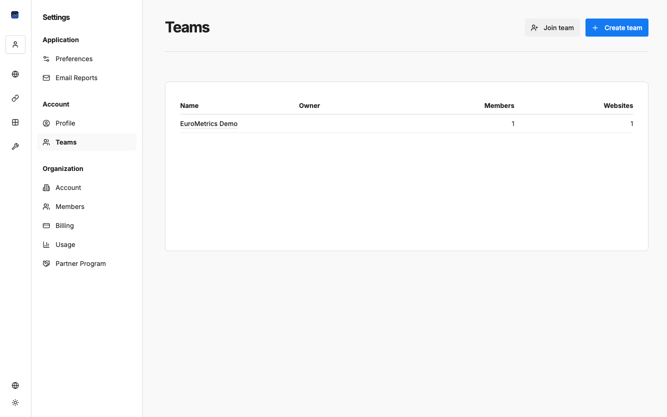Open the wrench tools icon in the rail
Viewport: 667px width, 417px height.
15,146
